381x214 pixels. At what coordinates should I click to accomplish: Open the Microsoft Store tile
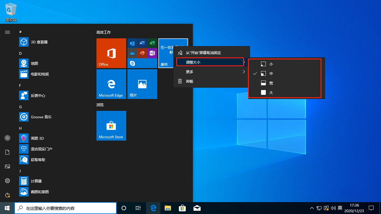point(111,126)
